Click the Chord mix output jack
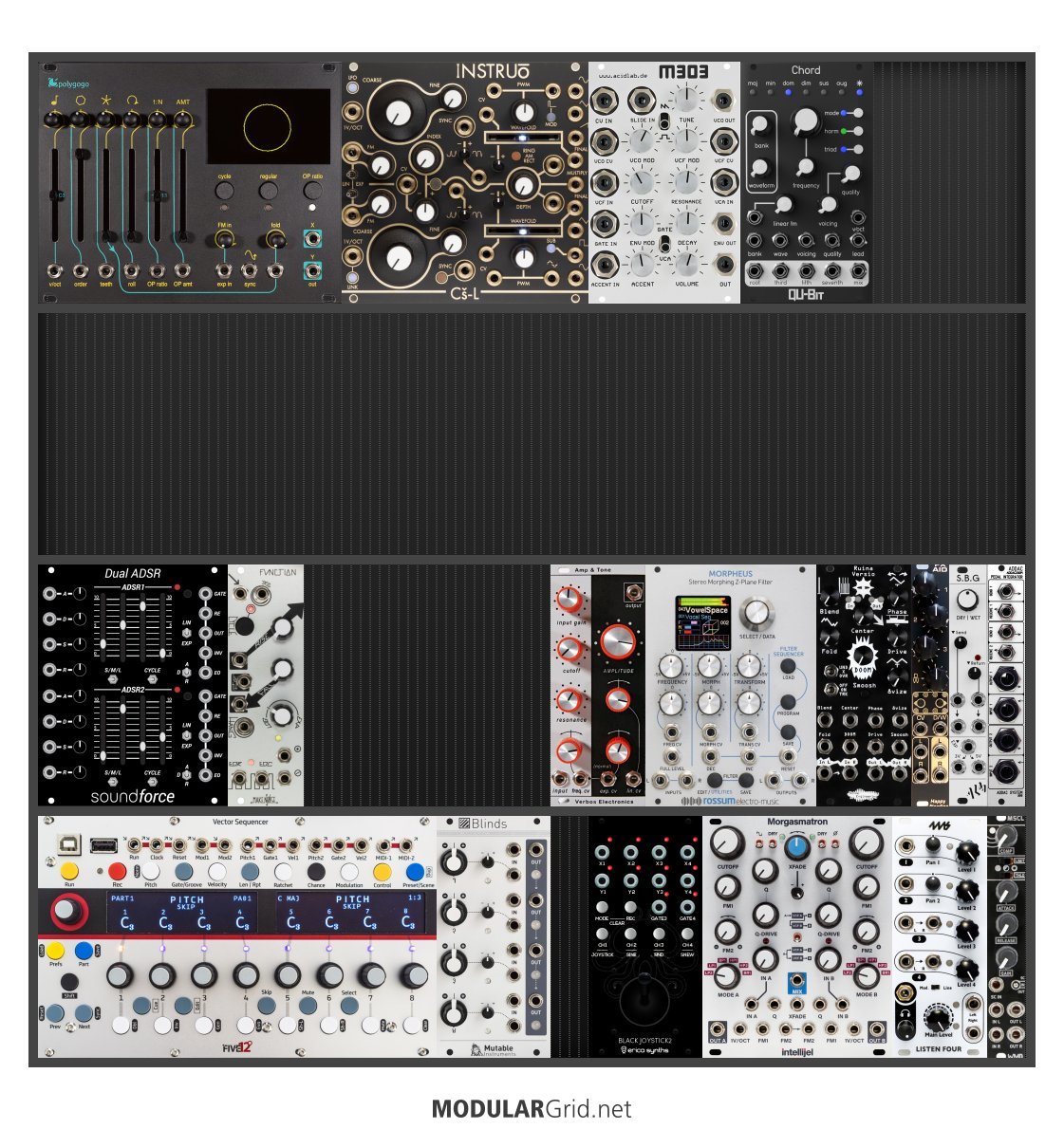This screenshot has width=1064, height=1129. (x=858, y=271)
